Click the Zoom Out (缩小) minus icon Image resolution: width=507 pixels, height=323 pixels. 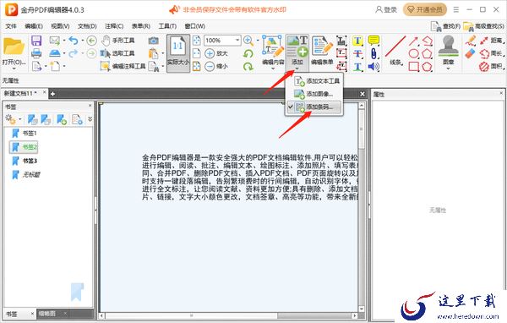pos(210,66)
